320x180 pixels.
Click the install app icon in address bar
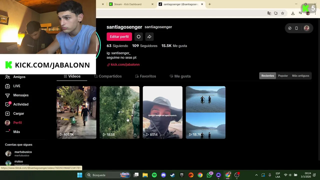(276, 13)
